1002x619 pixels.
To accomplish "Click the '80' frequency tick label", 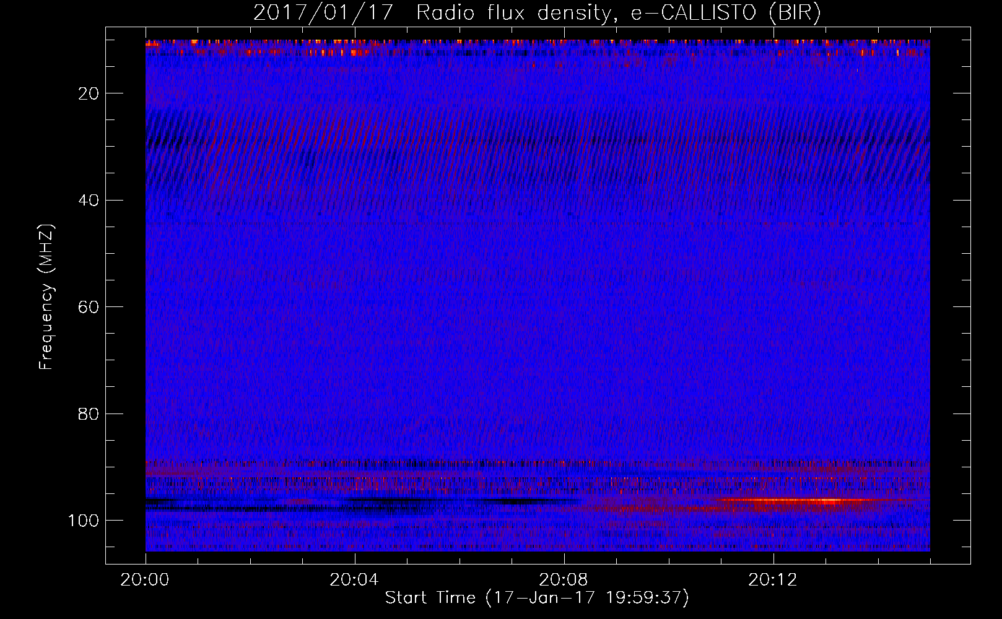I will (x=89, y=413).
